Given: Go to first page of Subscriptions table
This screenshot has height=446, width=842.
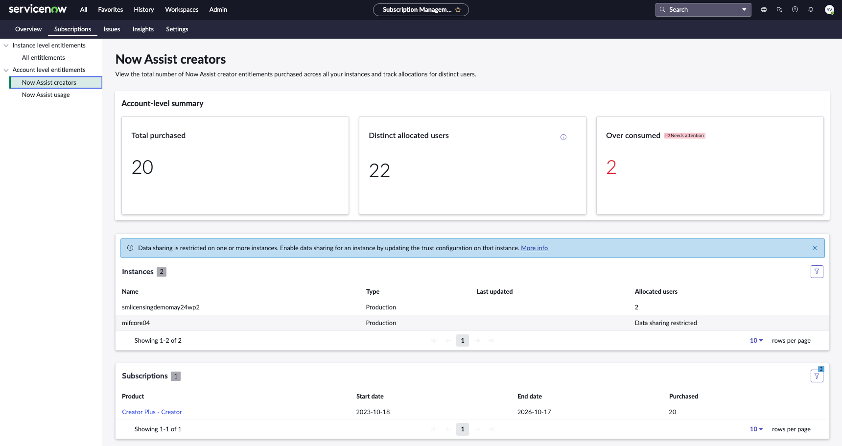Looking at the screenshot, I should tap(434, 429).
